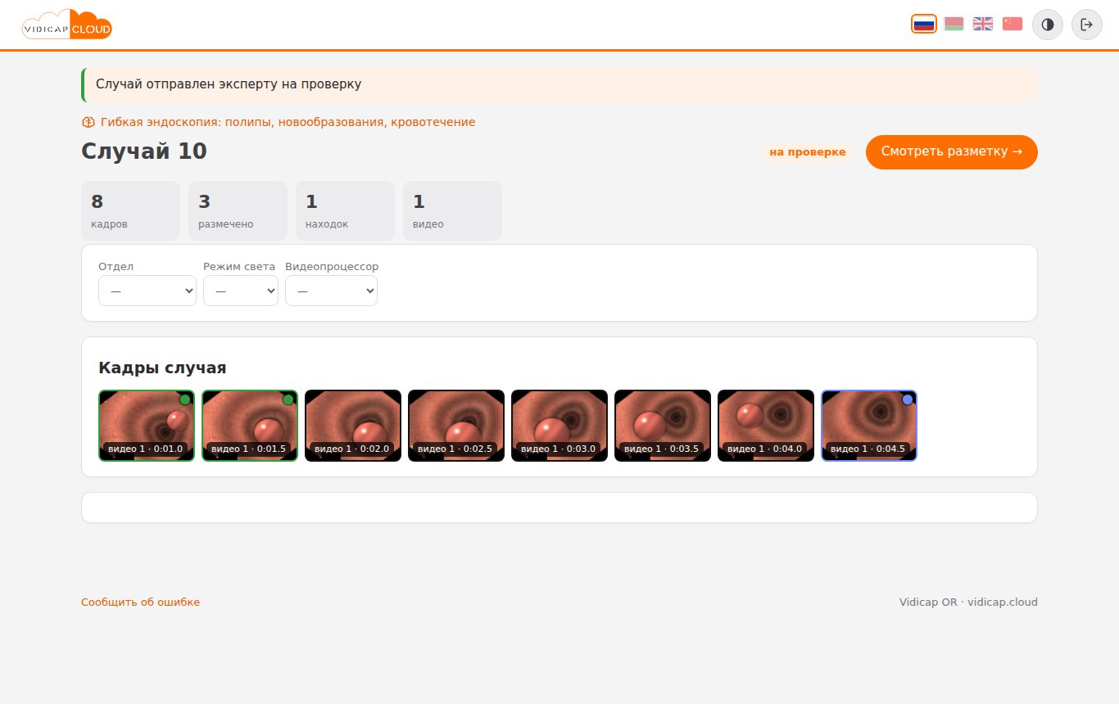The image size is (1119, 704).
Task: Expand the 'Режим света' dropdown
Action: click(241, 291)
